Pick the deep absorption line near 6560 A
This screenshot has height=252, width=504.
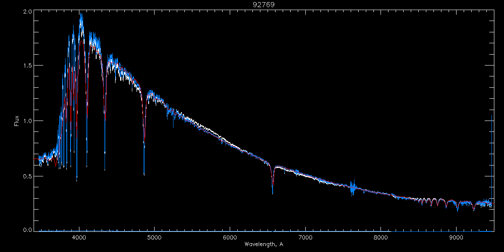tap(273, 181)
